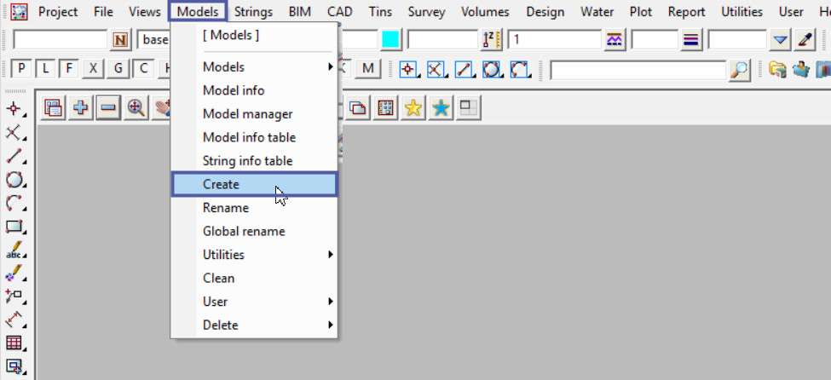The width and height of the screenshot is (831, 380).
Task: Click the zoom out minus icon
Action: tap(108, 108)
